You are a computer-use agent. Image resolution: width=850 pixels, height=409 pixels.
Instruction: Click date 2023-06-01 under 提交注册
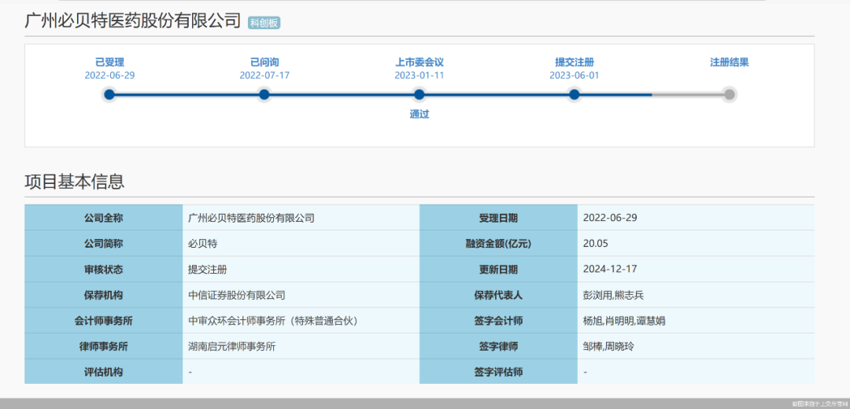[x=575, y=76]
